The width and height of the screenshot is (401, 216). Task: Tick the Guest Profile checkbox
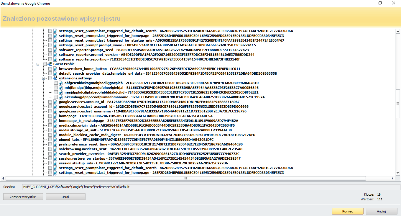tap(45, 64)
